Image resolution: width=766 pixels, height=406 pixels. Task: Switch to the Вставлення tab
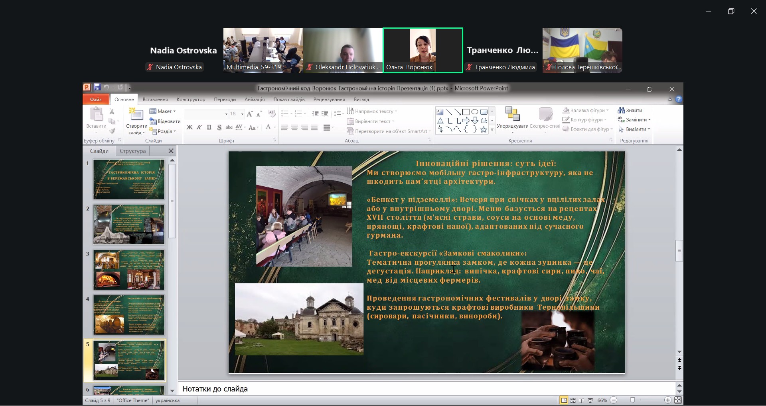(x=155, y=100)
